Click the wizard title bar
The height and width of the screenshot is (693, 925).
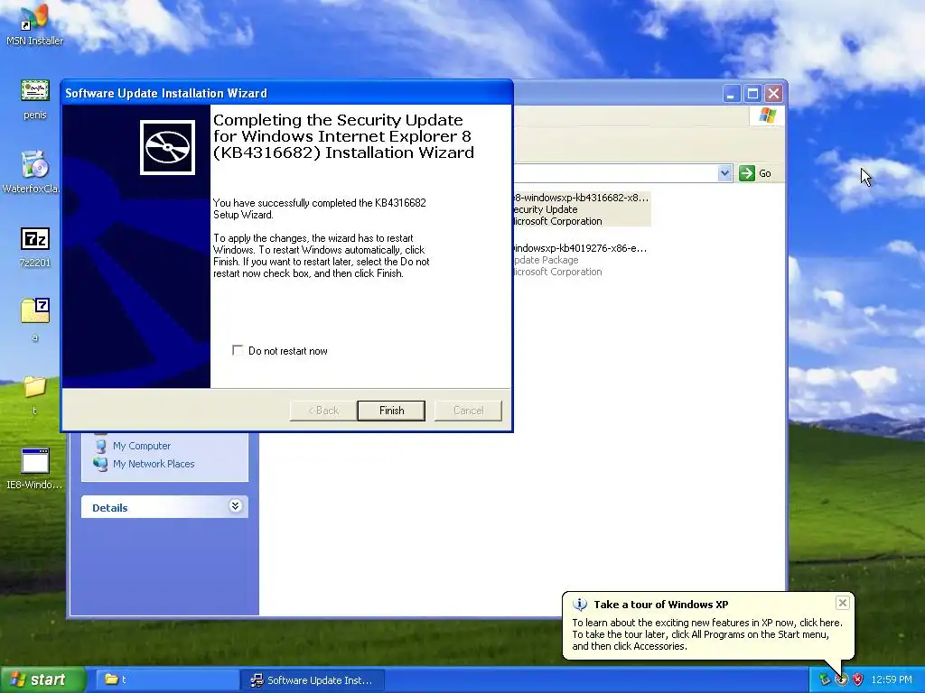click(x=286, y=93)
